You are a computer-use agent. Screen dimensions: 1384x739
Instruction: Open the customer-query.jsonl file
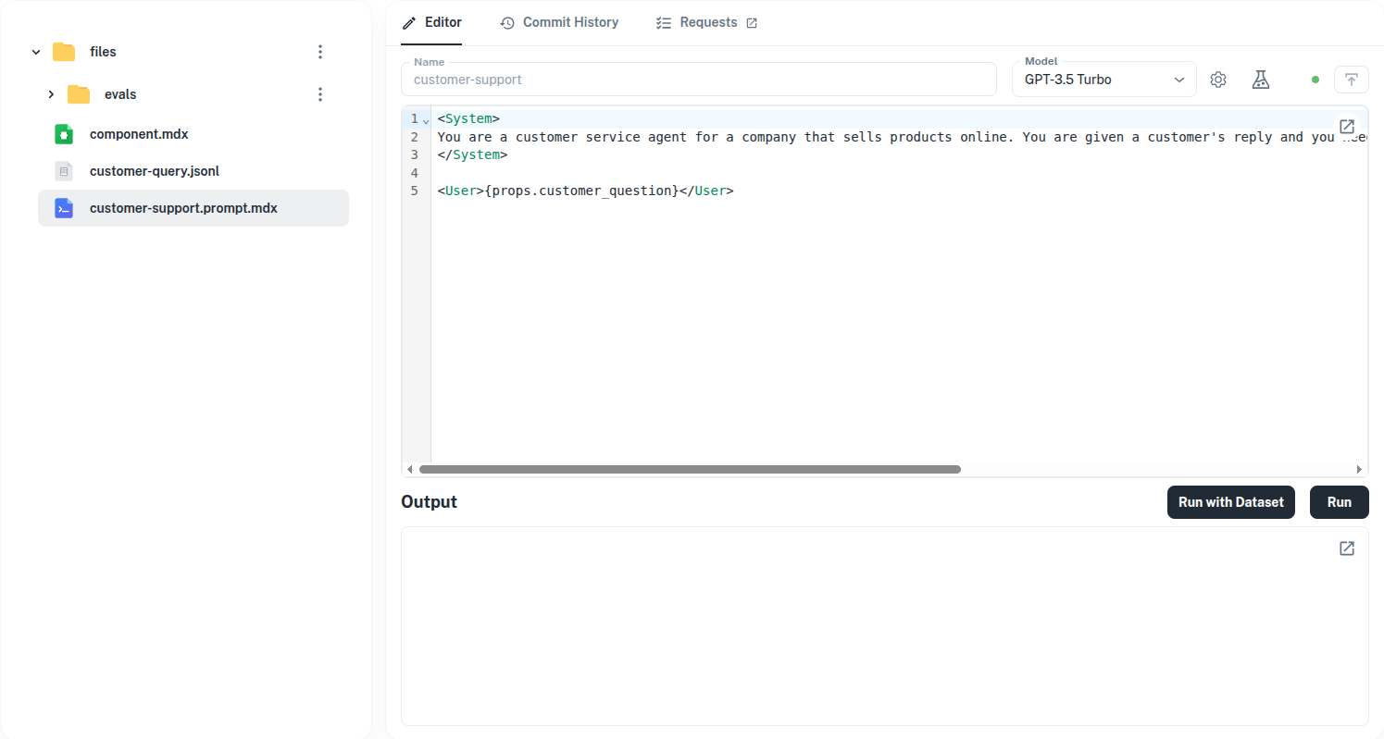coord(155,171)
